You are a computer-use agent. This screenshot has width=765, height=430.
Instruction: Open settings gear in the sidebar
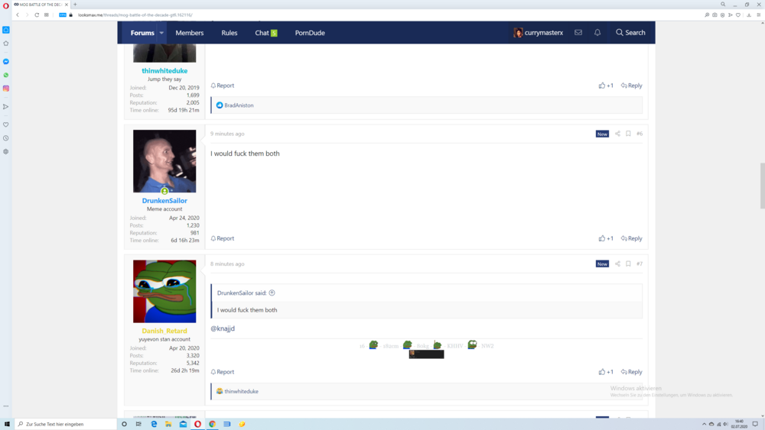(6, 151)
